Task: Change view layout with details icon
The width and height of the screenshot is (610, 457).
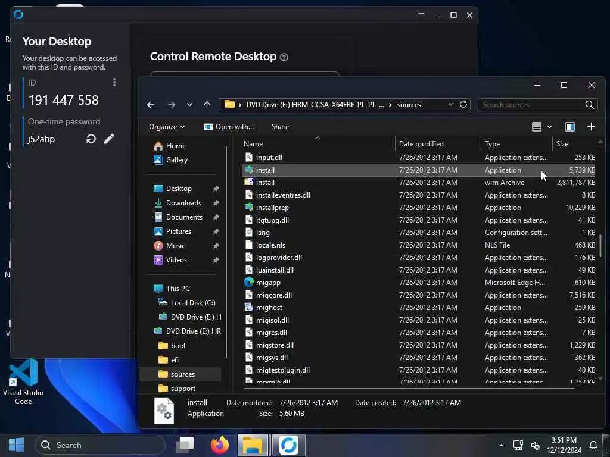Action: [537, 127]
